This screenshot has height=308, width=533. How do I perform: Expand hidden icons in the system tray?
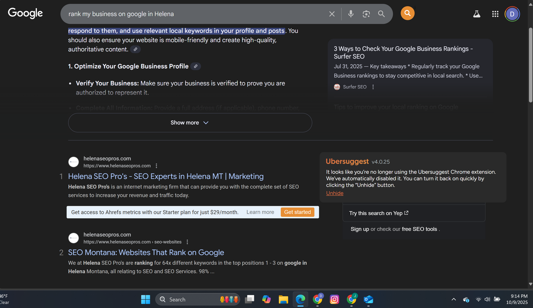[454, 299]
